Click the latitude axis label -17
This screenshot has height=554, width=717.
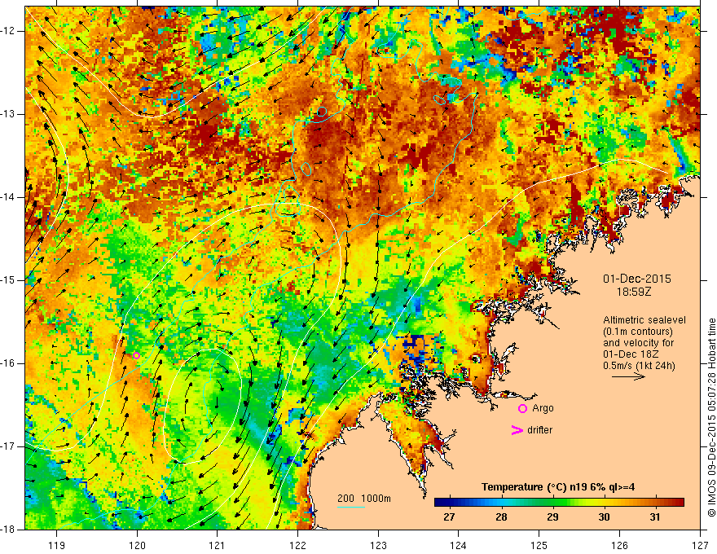tap(8, 446)
